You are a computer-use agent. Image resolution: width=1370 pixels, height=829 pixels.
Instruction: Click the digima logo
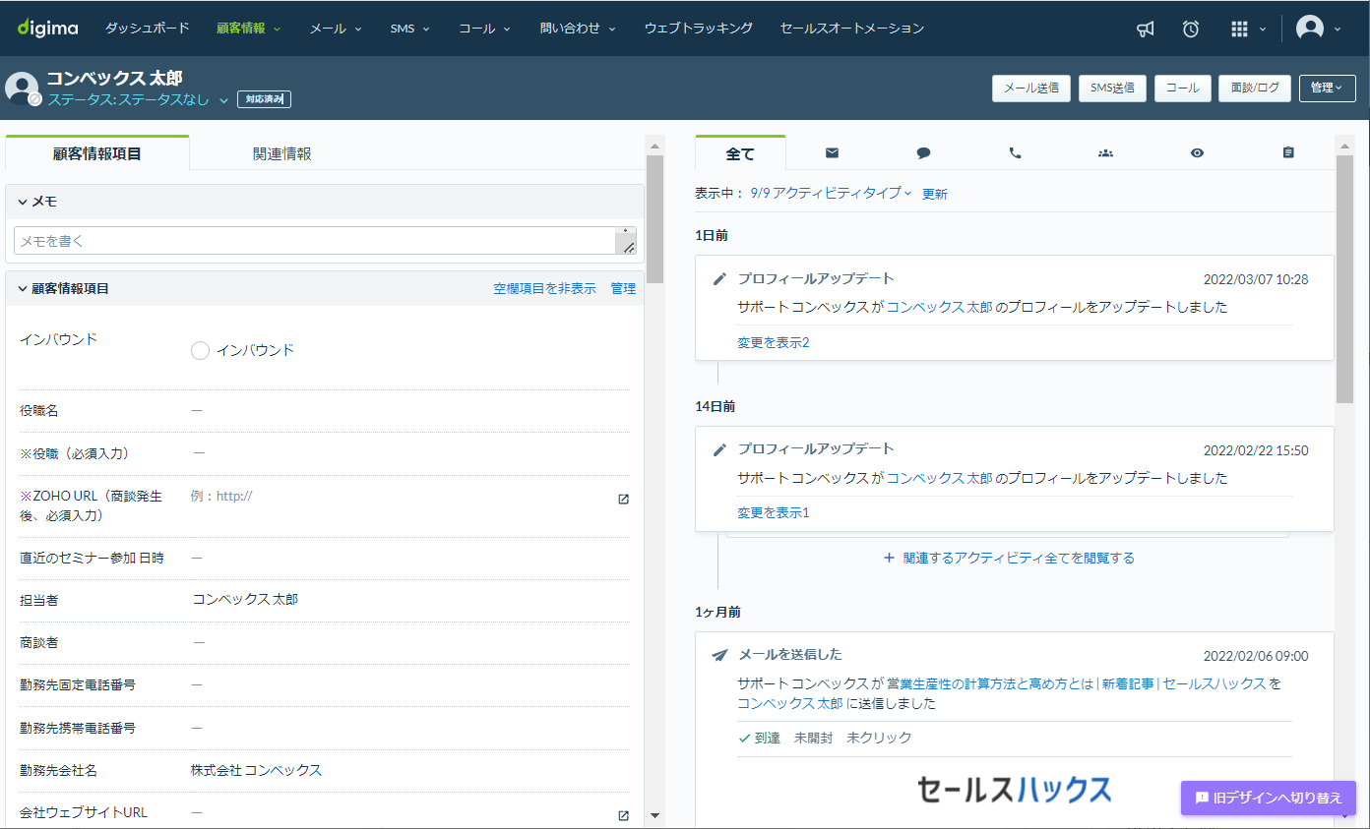[47, 29]
